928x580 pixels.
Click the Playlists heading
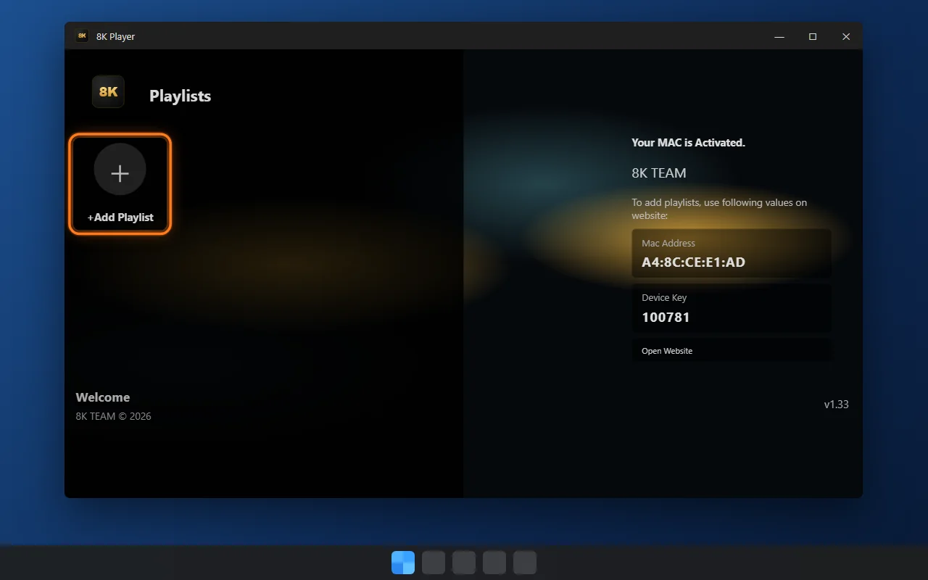click(x=180, y=96)
